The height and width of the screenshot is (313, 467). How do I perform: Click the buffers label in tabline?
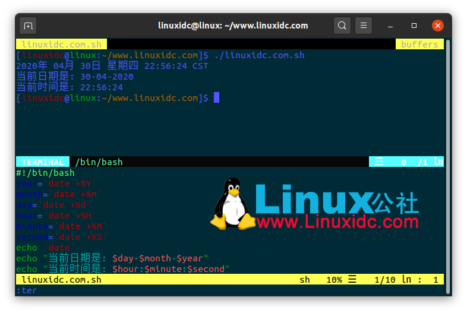click(x=419, y=44)
